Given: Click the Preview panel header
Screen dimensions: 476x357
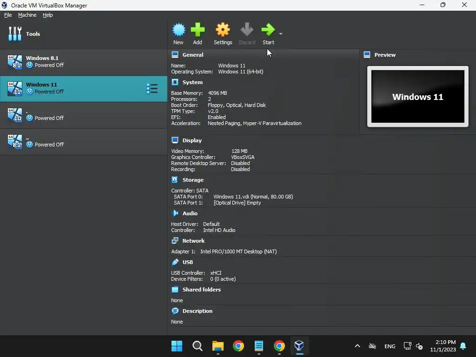Looking at the screenshot, I should coord(385,55).
